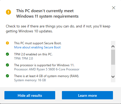Screen dimensions: 121x104
Task: Click the 'keep getting Windows 10 updates' description paragraph
Action: pos(58,29)
